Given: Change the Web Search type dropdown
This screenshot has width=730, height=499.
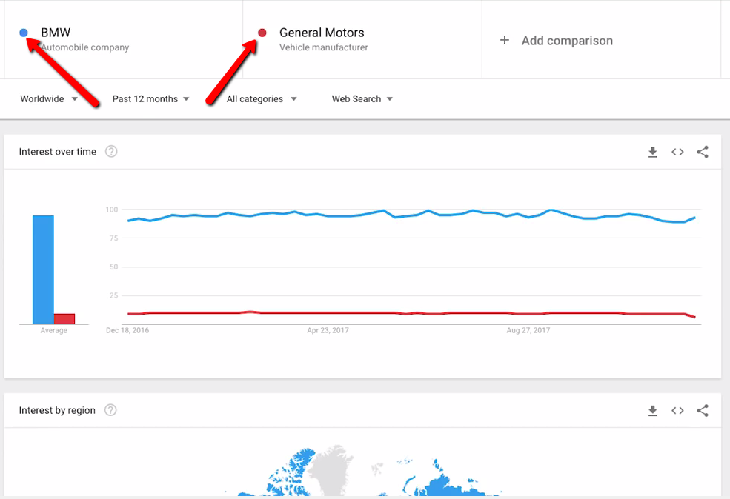Looking at the screenshot, I should 362,99.
